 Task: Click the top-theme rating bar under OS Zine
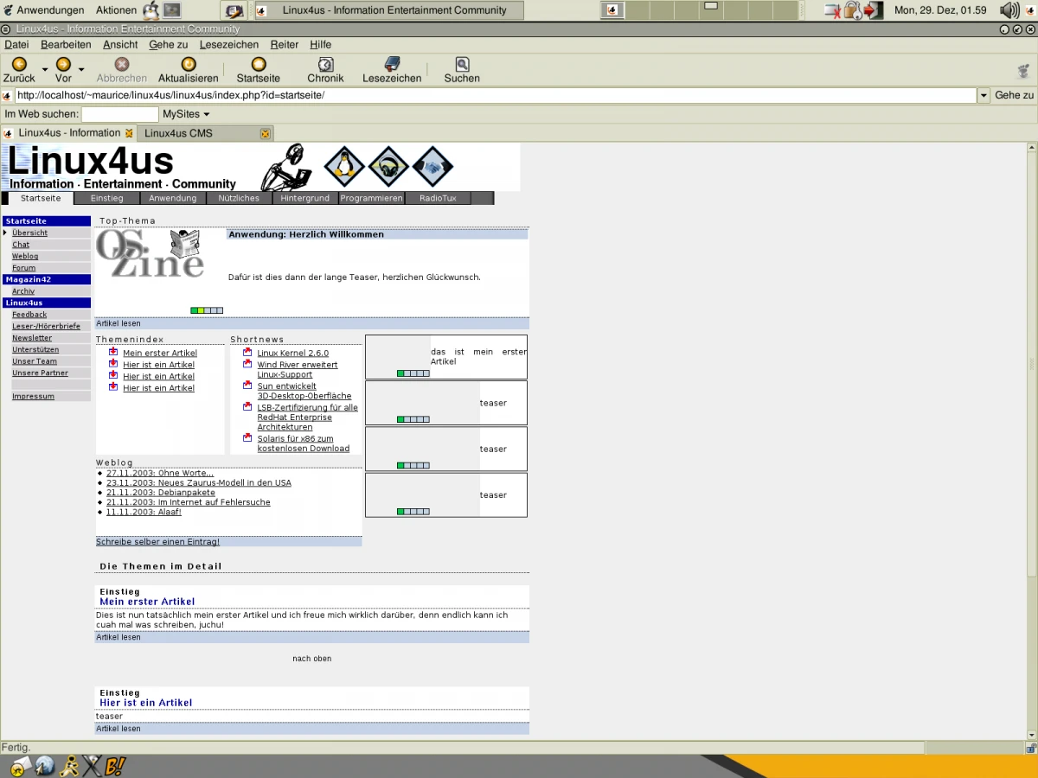click(207, 310)
